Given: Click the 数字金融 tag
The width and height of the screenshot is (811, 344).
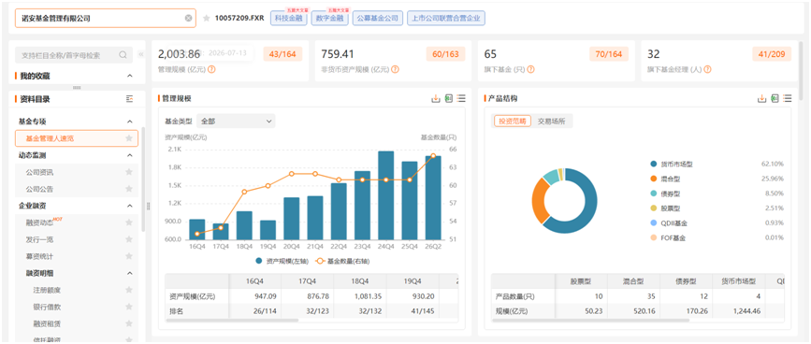Looking at the screenshot, I should [x=329, y=19].
